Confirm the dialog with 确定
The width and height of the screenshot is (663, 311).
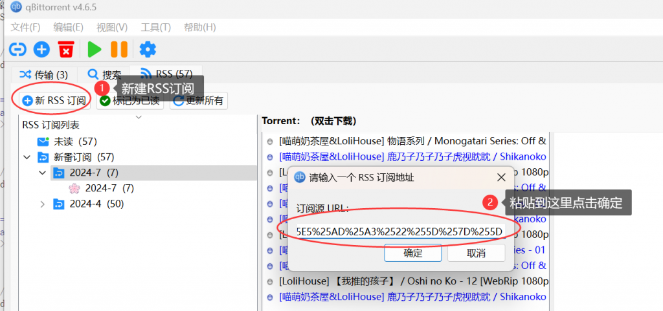pos(413,253)
